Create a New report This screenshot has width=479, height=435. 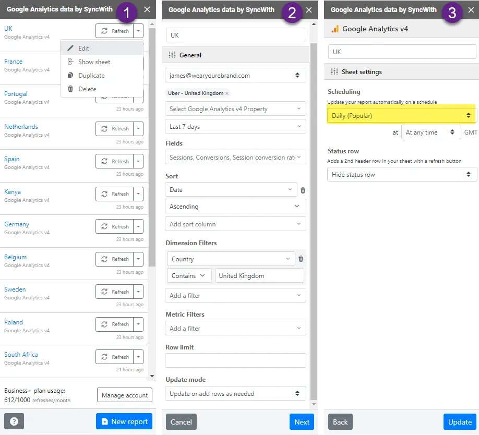pos(124,421)
